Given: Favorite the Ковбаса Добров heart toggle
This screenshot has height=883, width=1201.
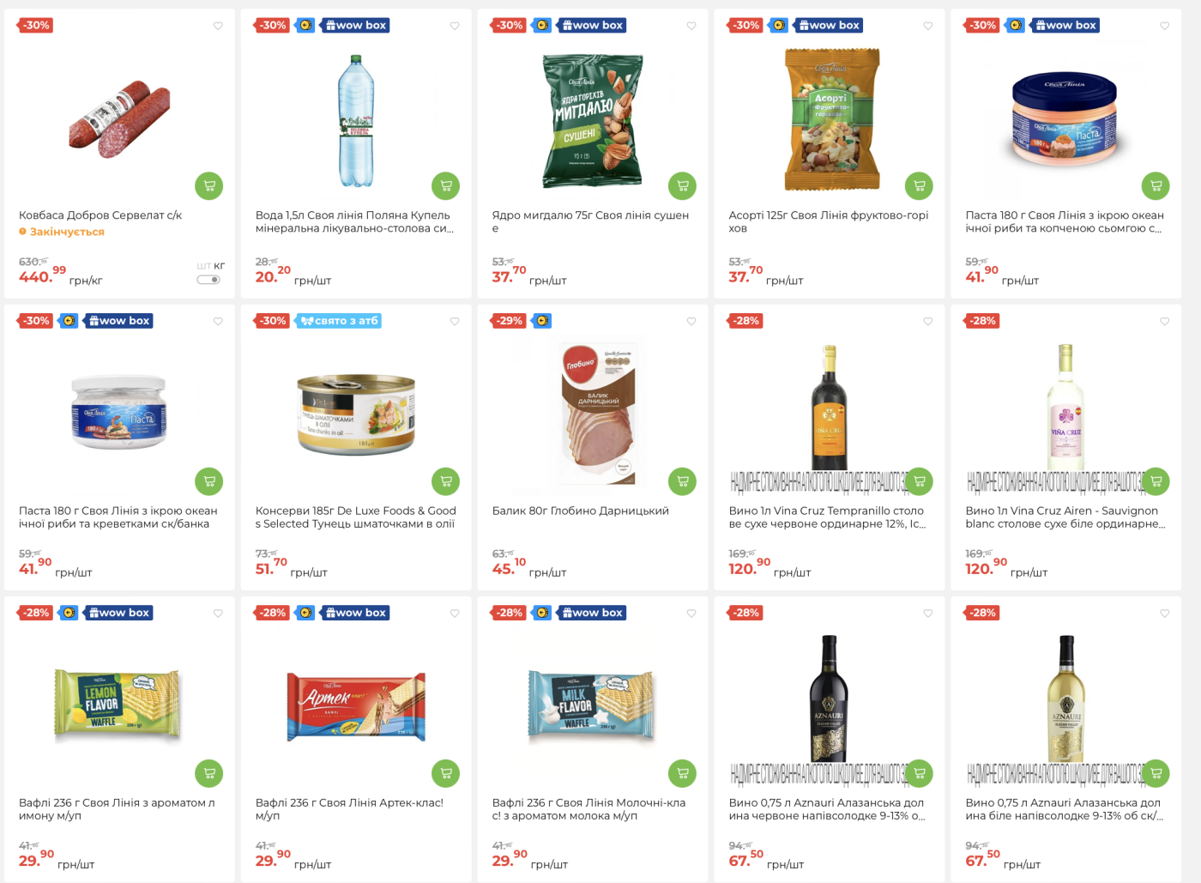Looking at the screenshot, I should tap(217, 26).
